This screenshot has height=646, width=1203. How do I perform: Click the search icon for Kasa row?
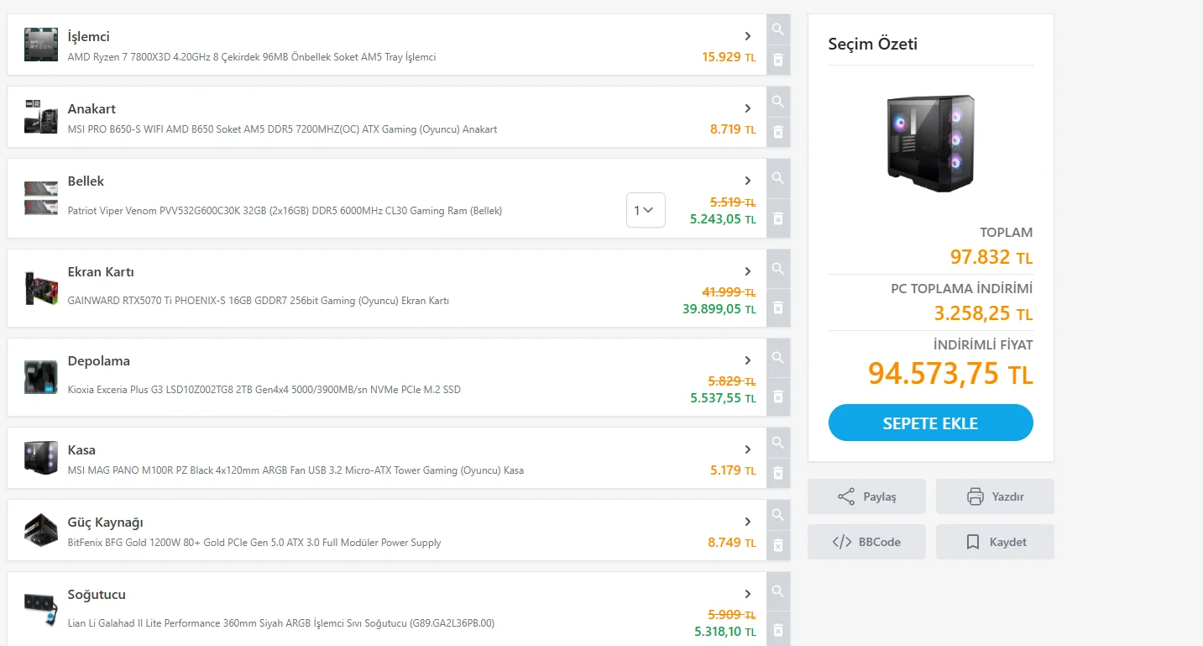coord(778,442)
